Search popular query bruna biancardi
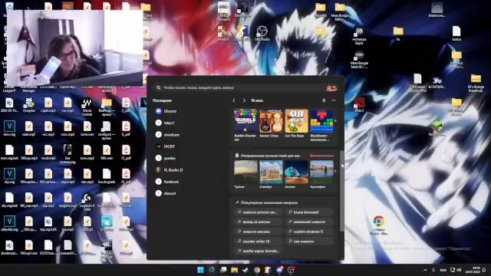This screenshot has height=276, width=491. [x=309, y=212]
